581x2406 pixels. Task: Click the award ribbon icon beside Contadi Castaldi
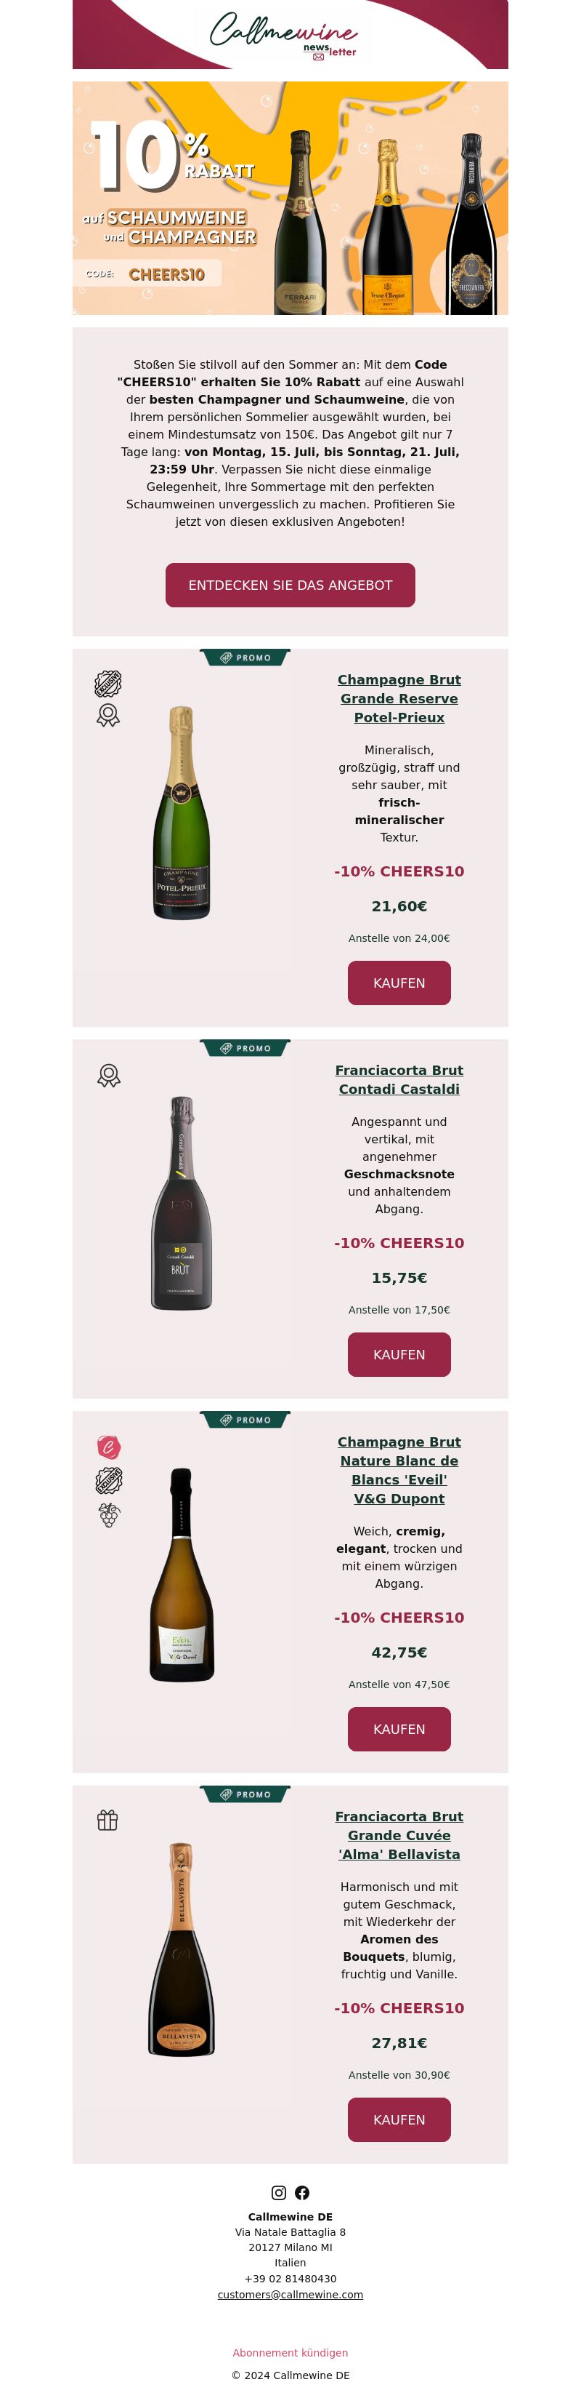coord(109,1075)
